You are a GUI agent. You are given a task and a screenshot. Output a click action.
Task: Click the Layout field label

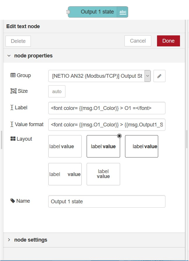tap(24, 139)
